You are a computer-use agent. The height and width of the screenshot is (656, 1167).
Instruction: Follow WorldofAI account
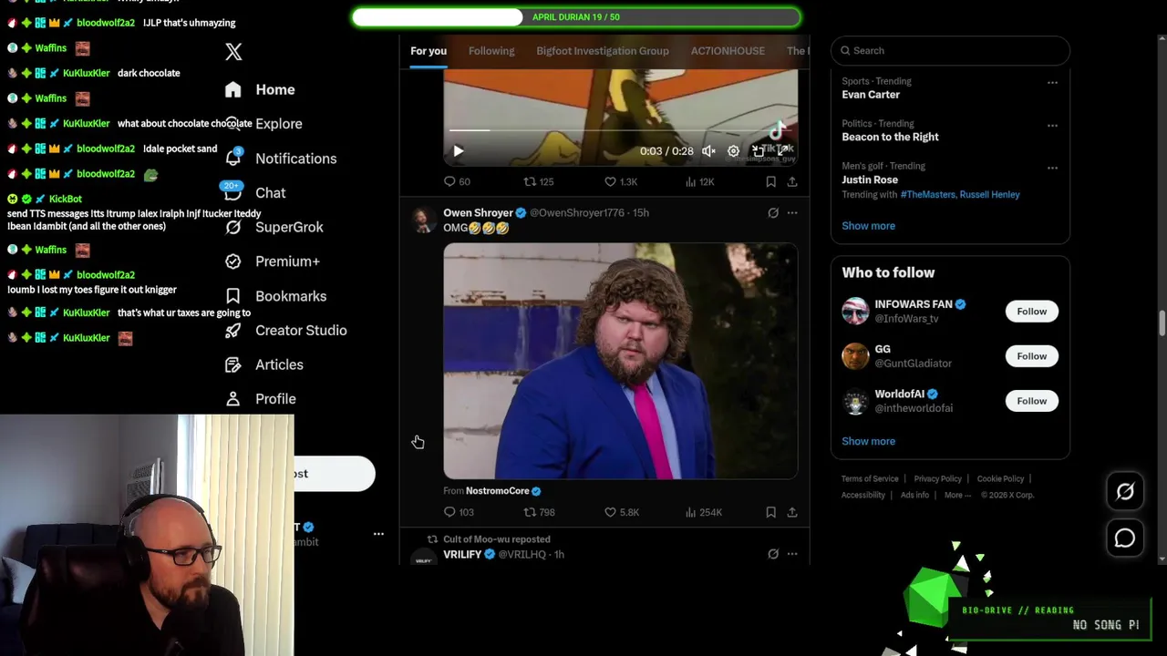(1031, 401)
